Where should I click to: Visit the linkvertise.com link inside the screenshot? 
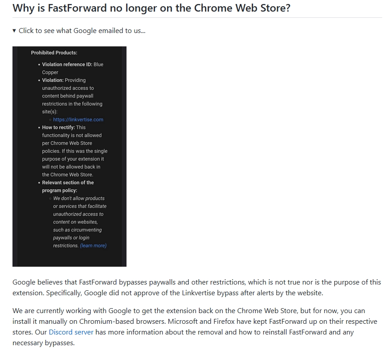pos(78,119)
